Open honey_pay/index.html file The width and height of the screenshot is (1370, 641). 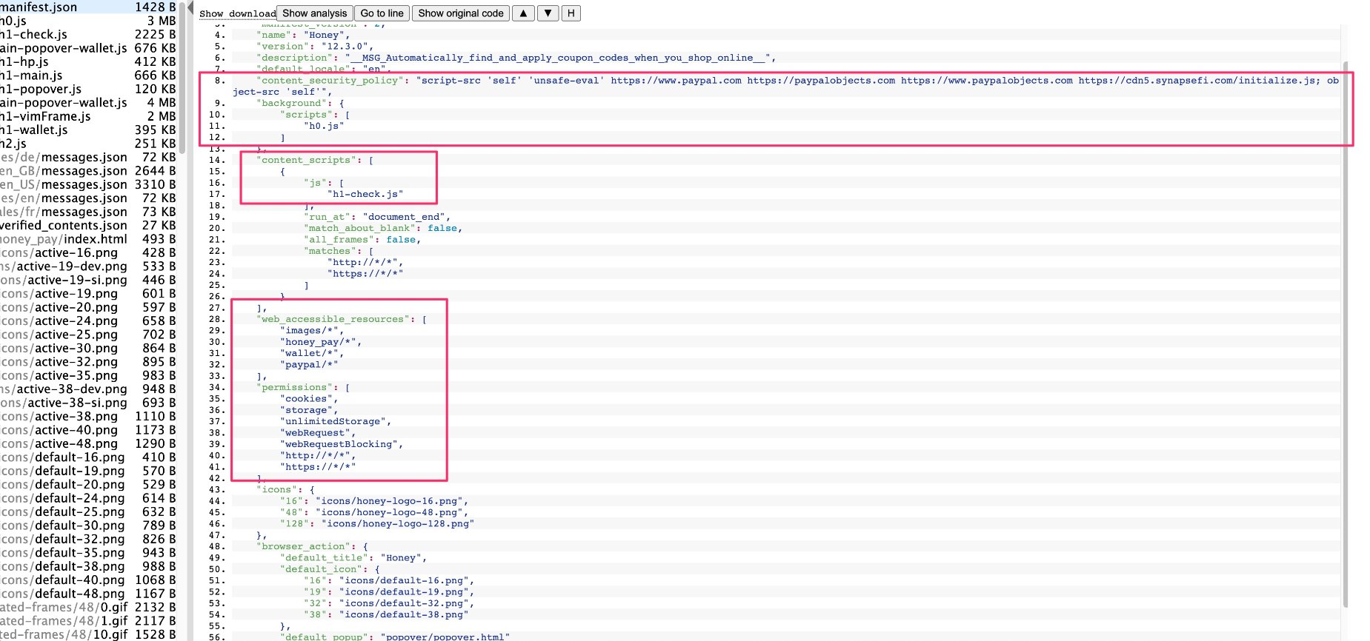[x=88, y=239]
